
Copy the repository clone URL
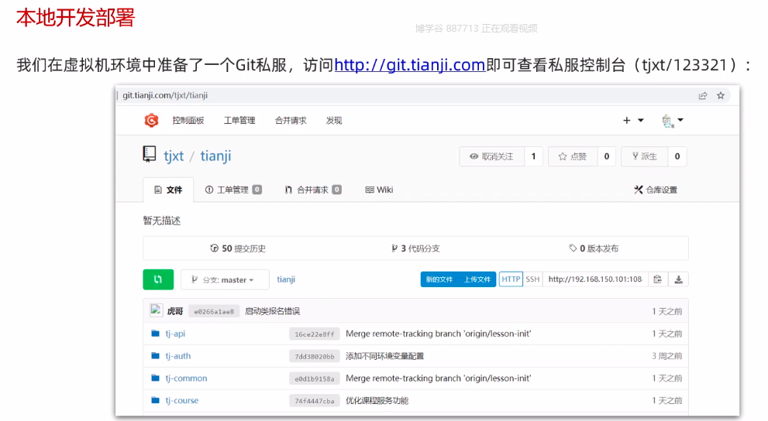click(657, 279)
